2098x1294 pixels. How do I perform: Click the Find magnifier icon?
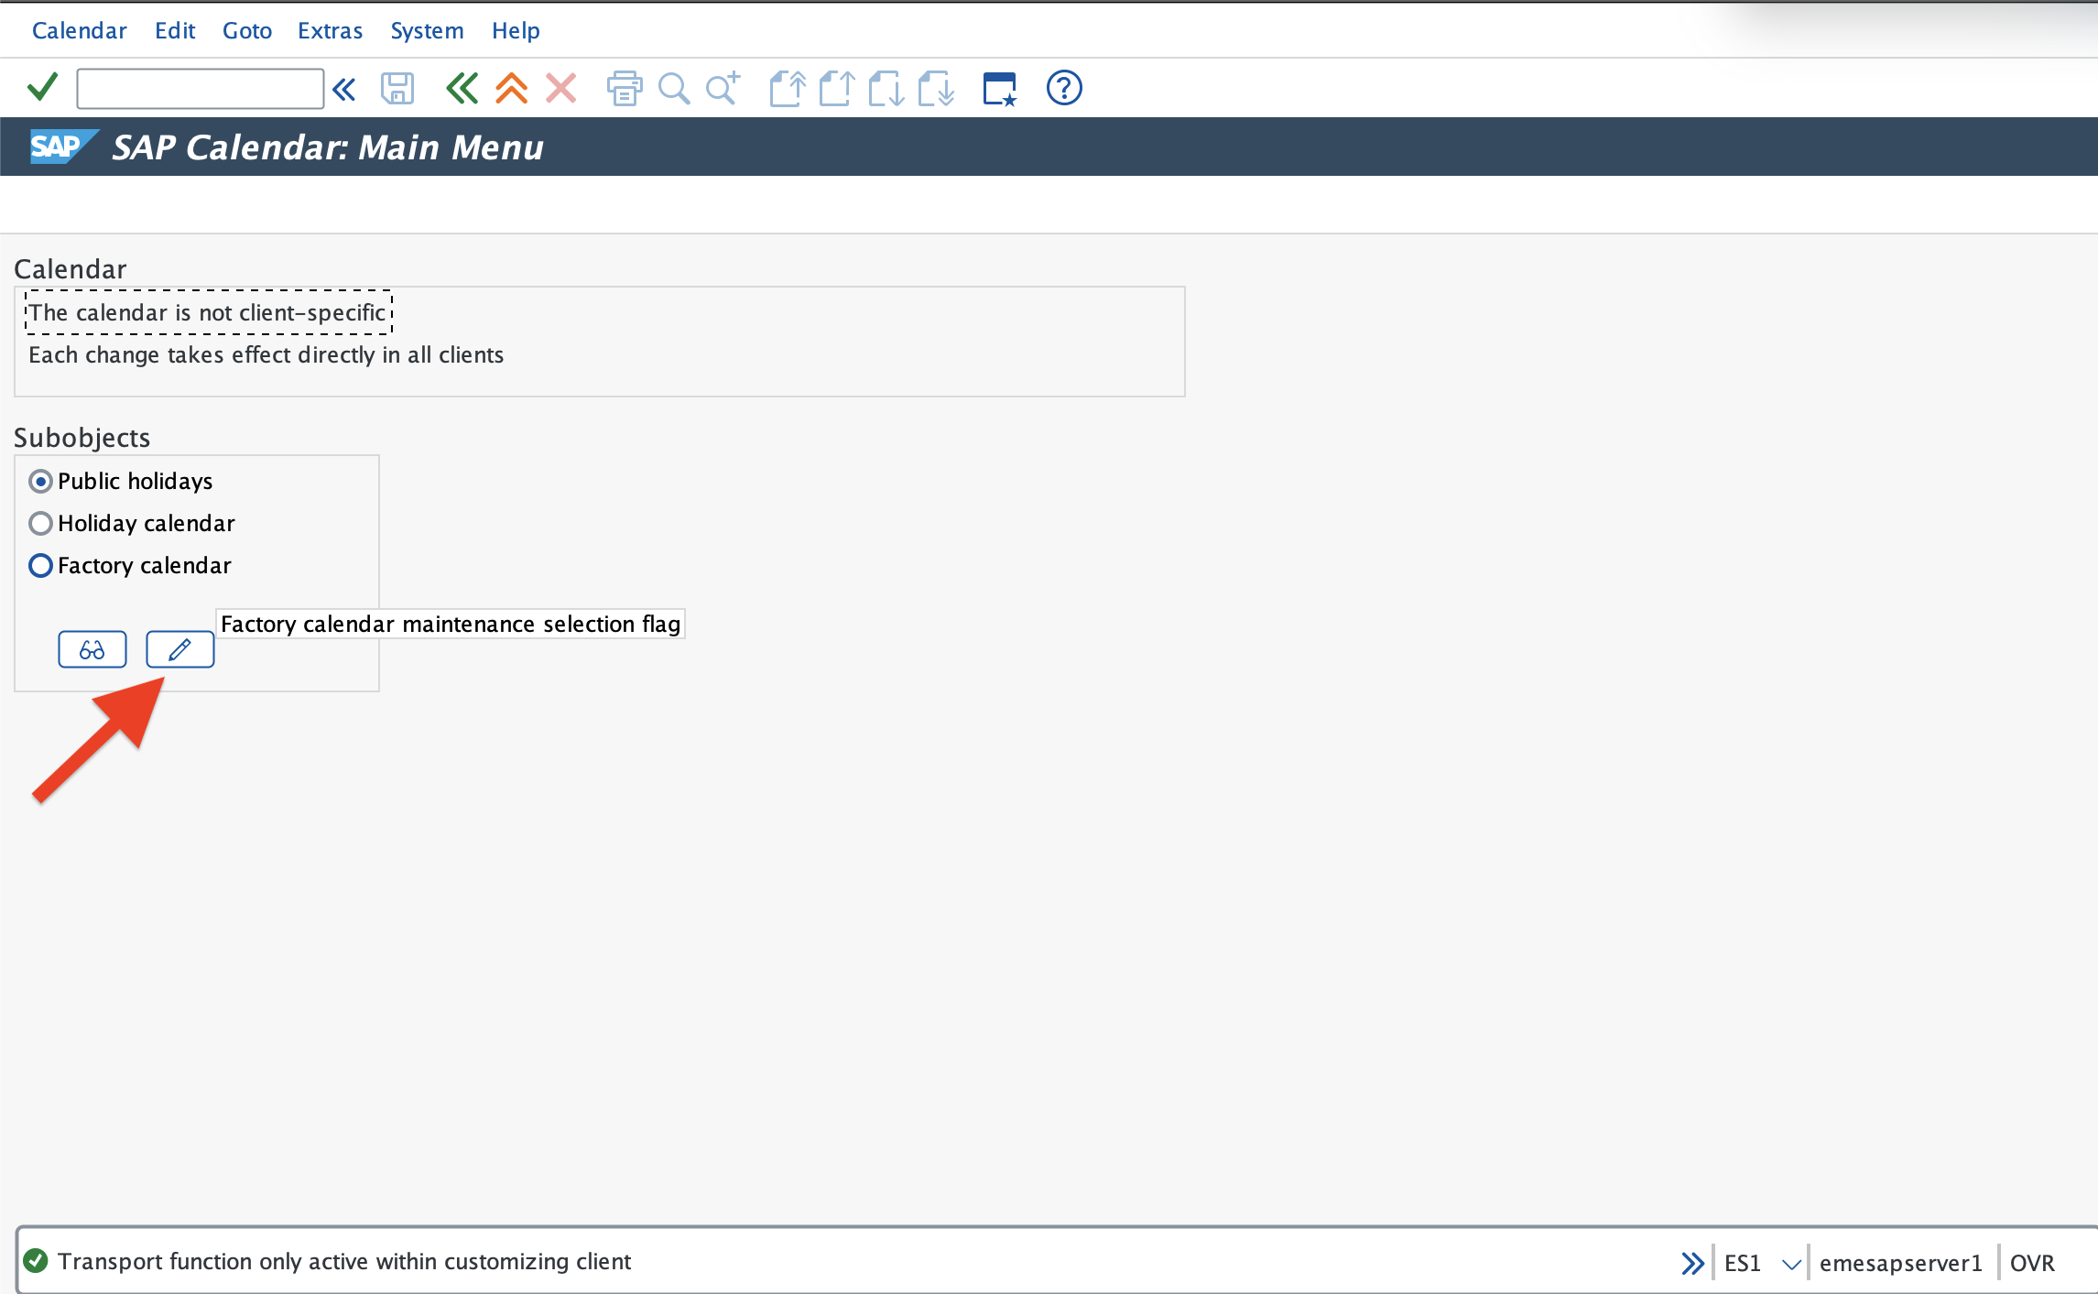[674, 89]
